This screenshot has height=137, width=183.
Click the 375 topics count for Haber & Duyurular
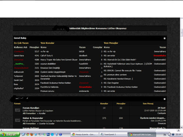click(104, 118)
